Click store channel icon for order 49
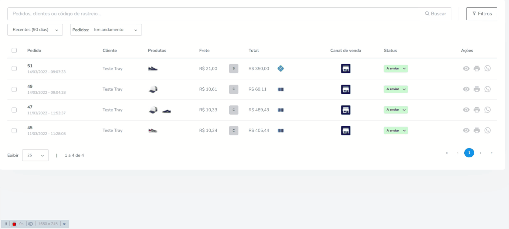509x229 pixels. point(346,89)
